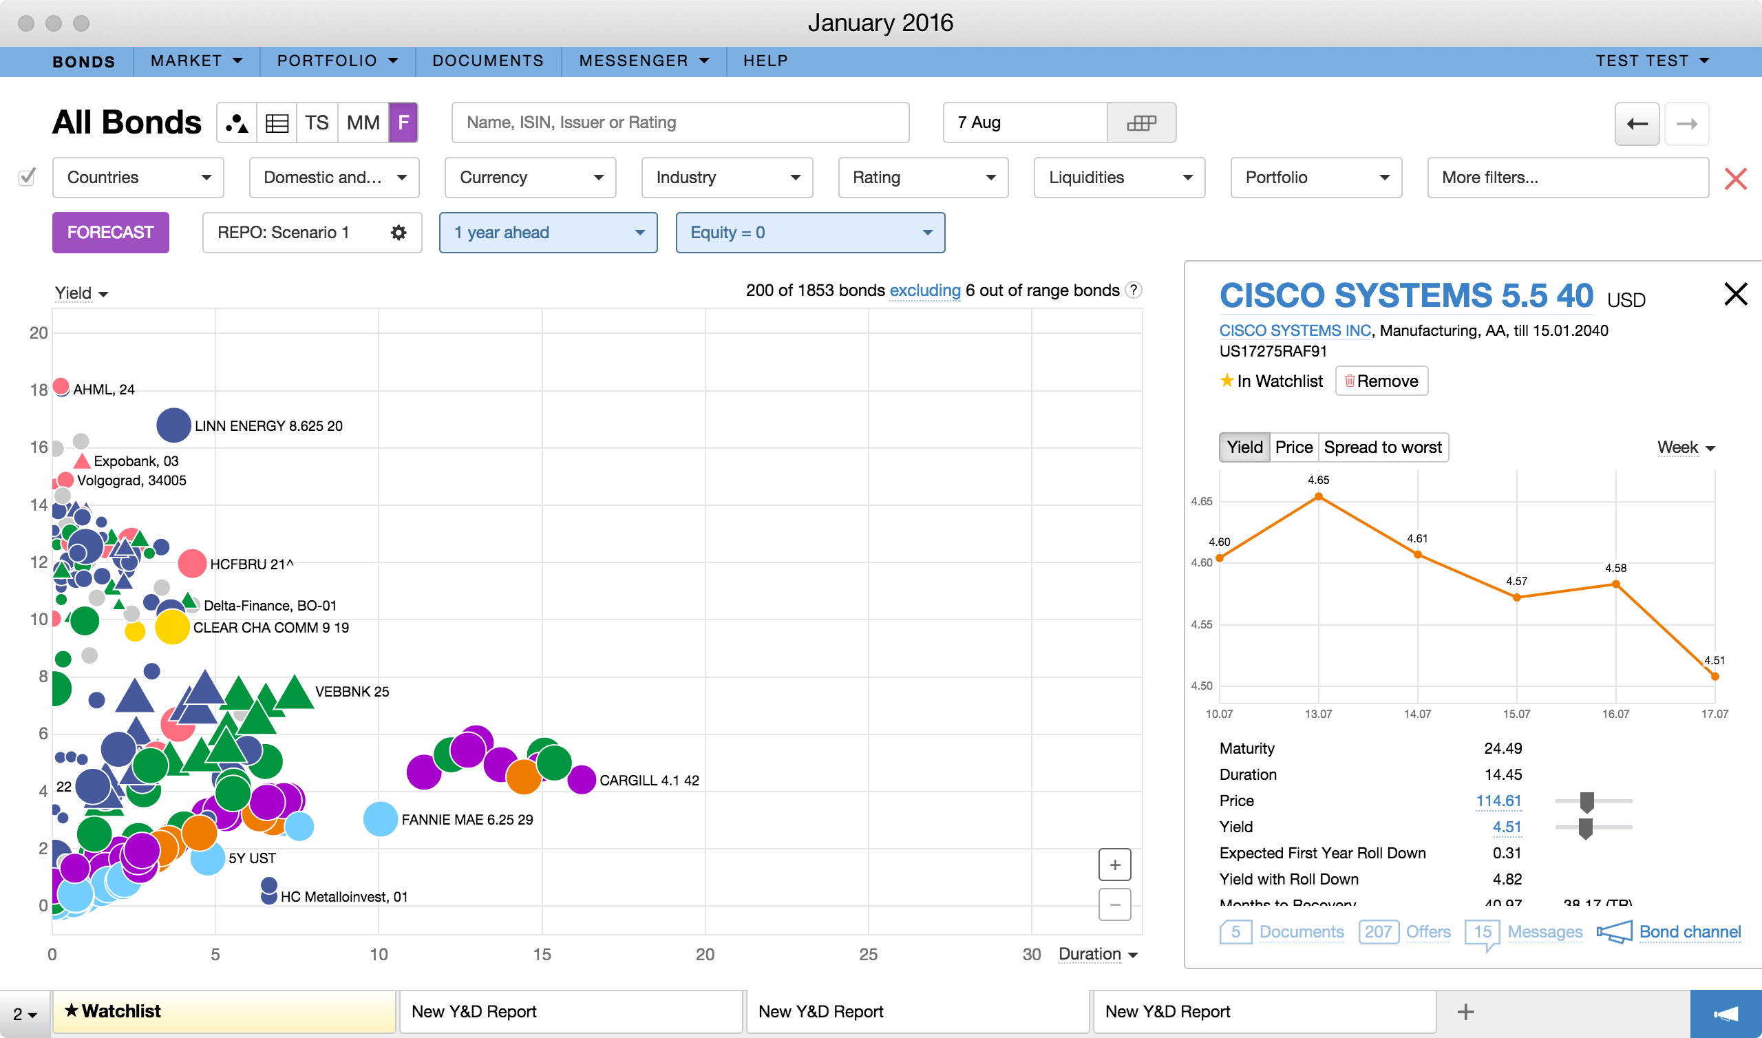Open the Documents count icon
1762x1038 pixels.
(1235, 932)
